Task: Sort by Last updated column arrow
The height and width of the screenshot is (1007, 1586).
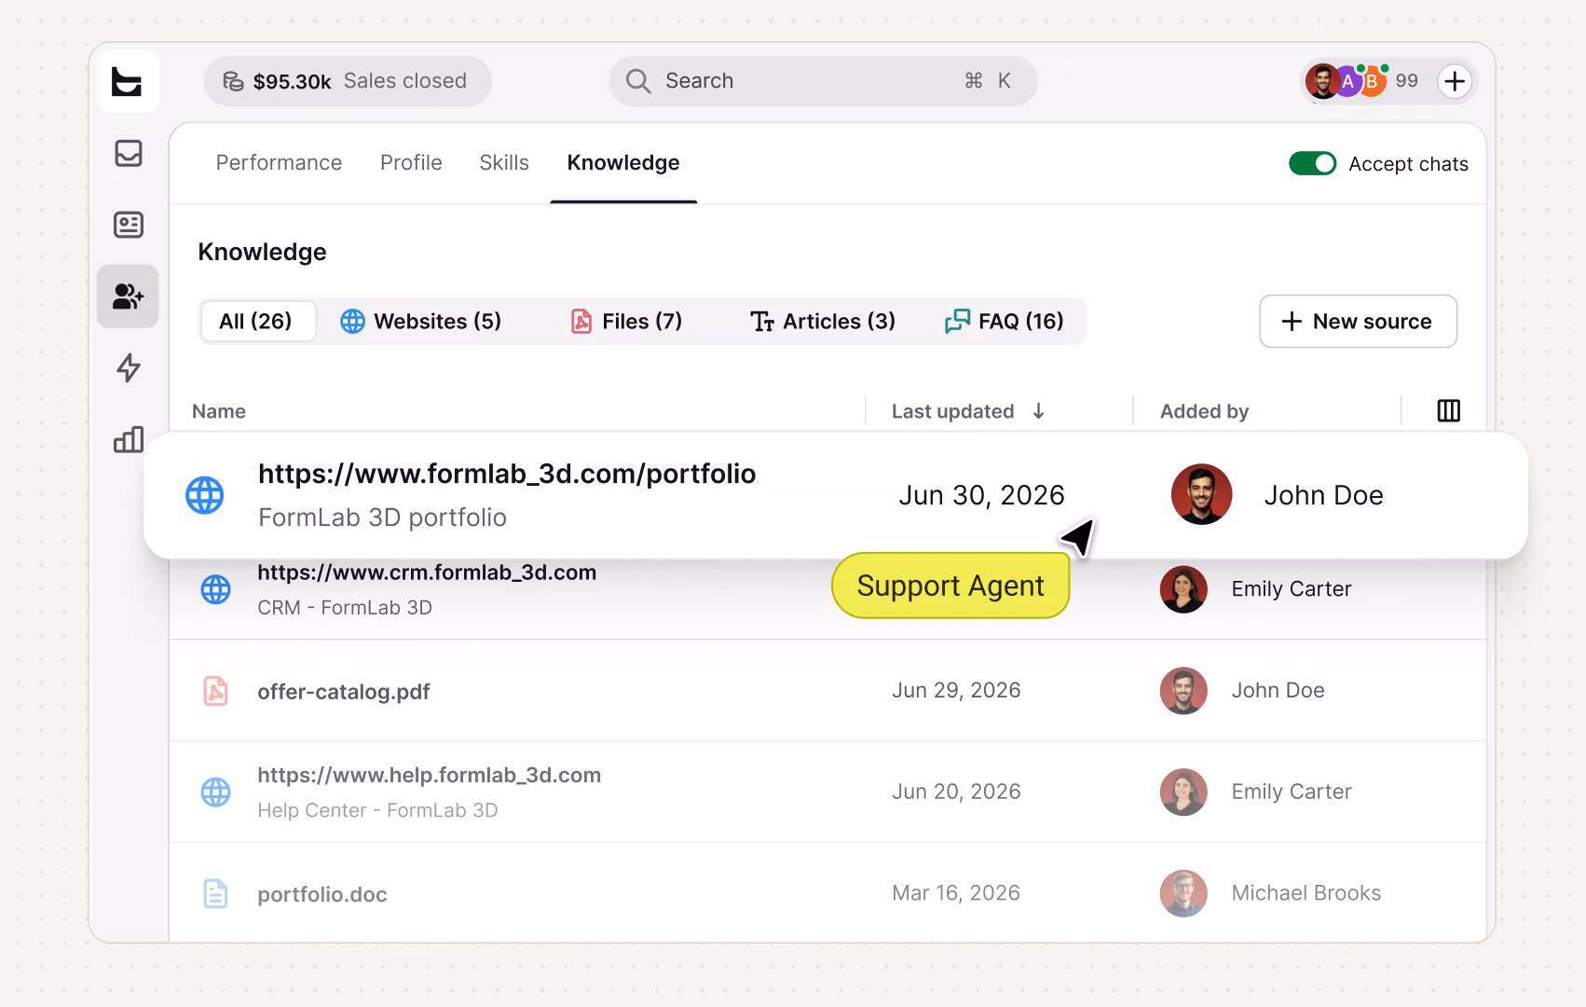Action: (1039, 411)
